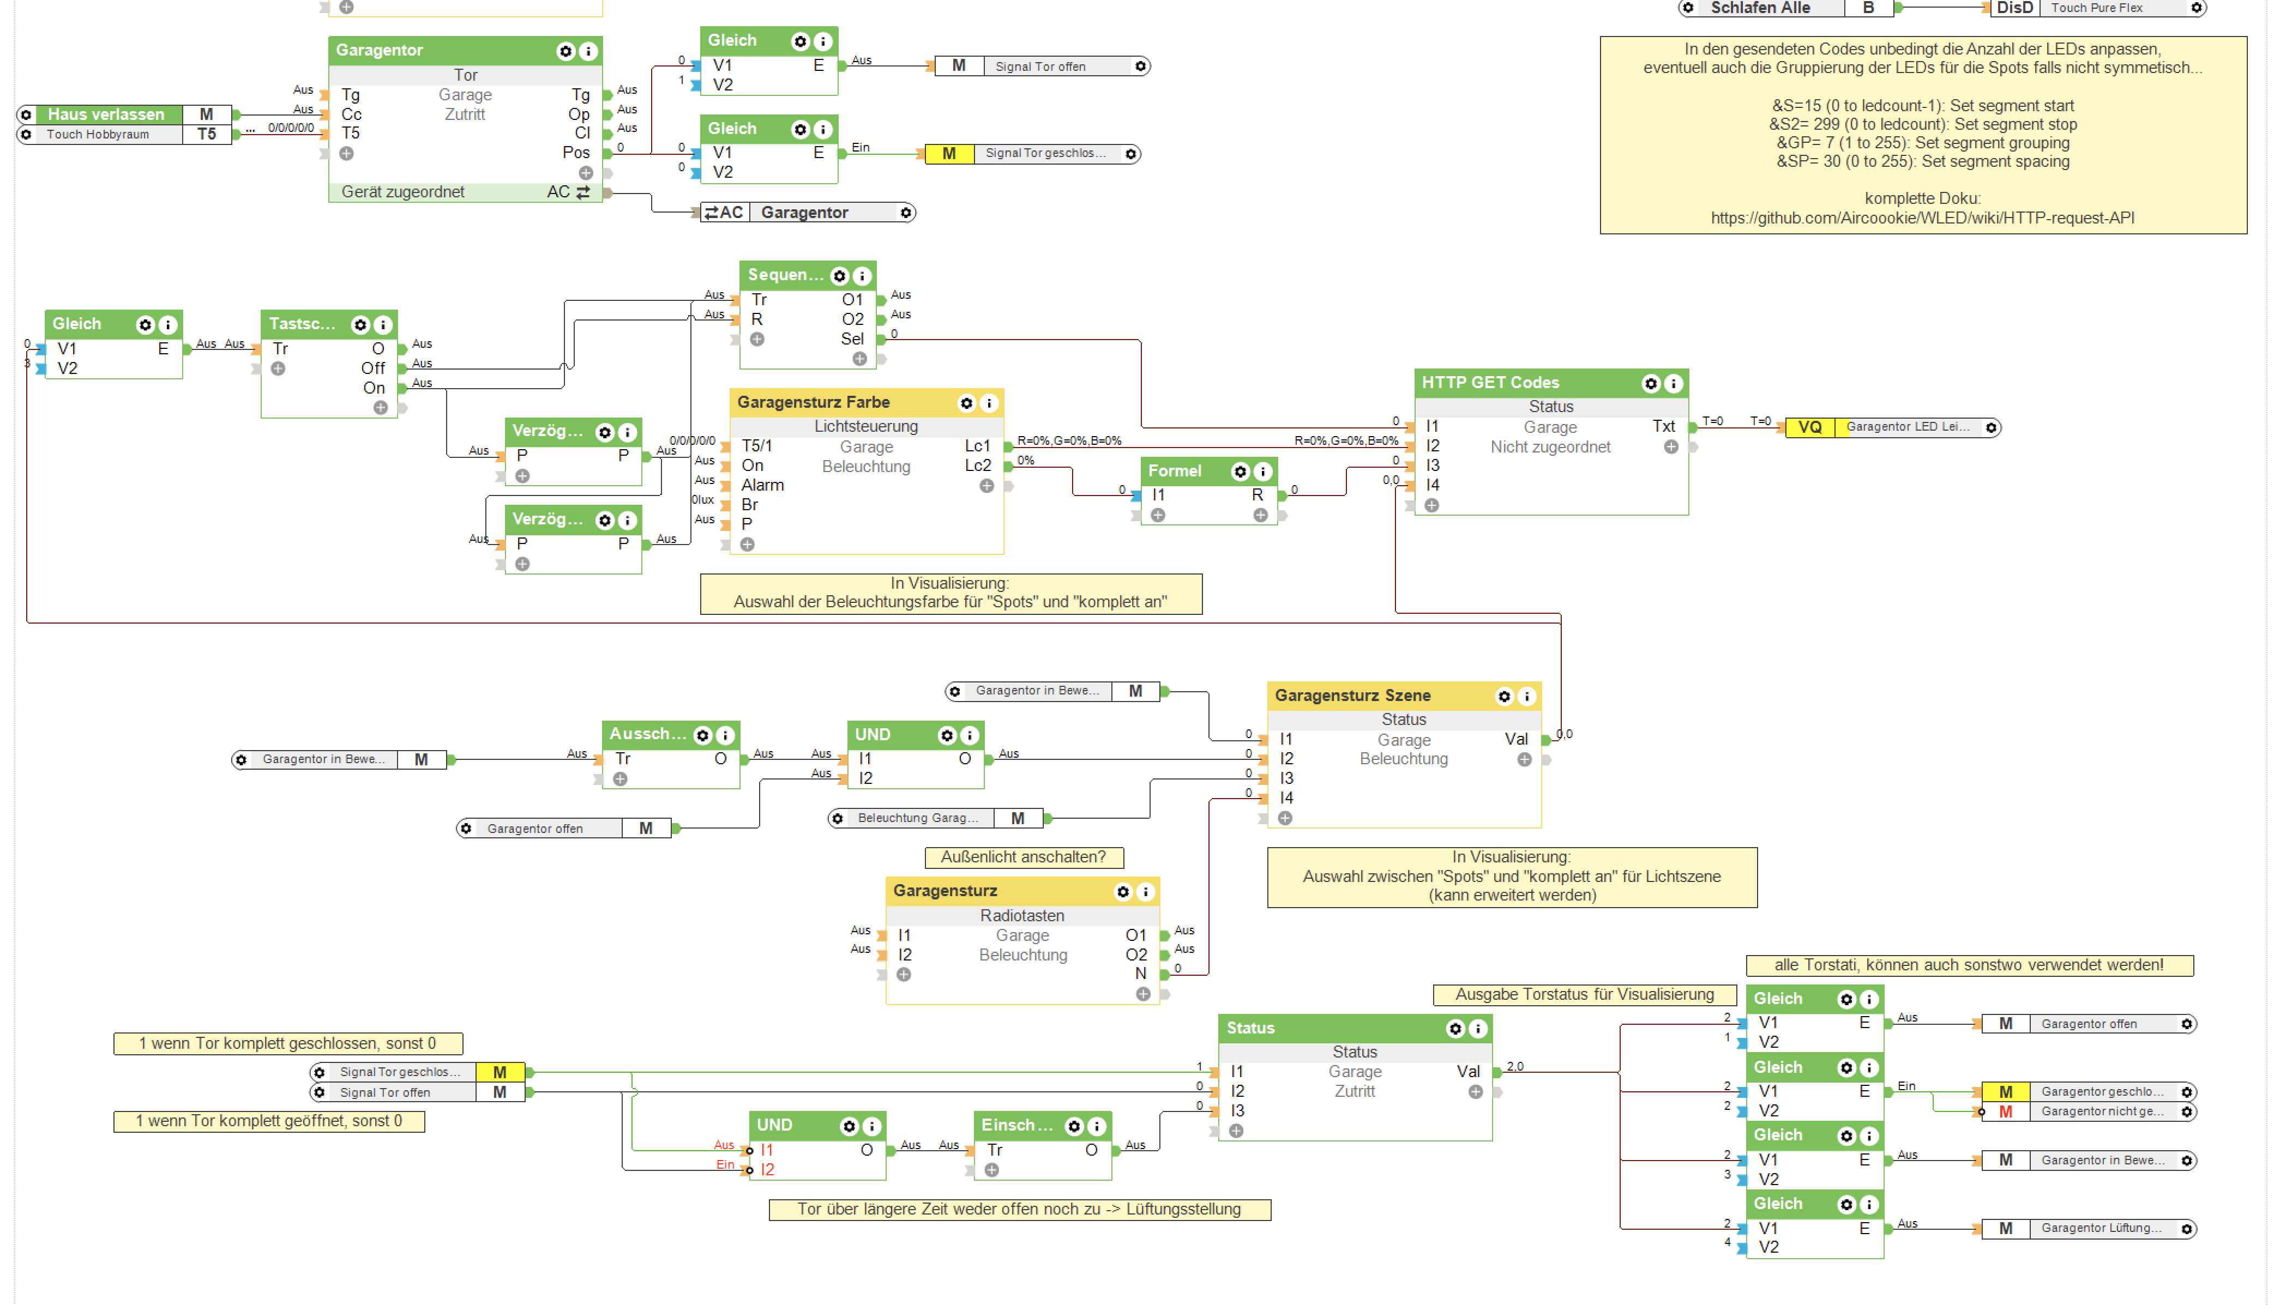The image size is (2286, 1305).
Task: Open gear icon of Garagensturz Farbe block
Action: (x=966, y=403)
